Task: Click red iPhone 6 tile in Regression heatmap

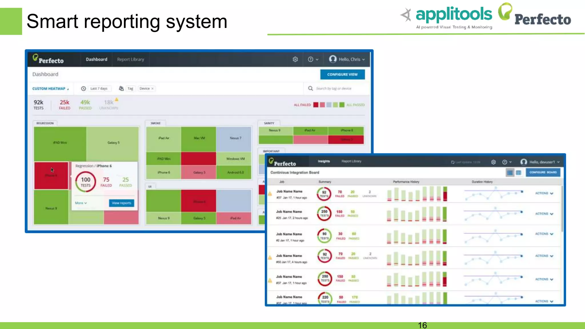Action: click(x=51, y=175)
